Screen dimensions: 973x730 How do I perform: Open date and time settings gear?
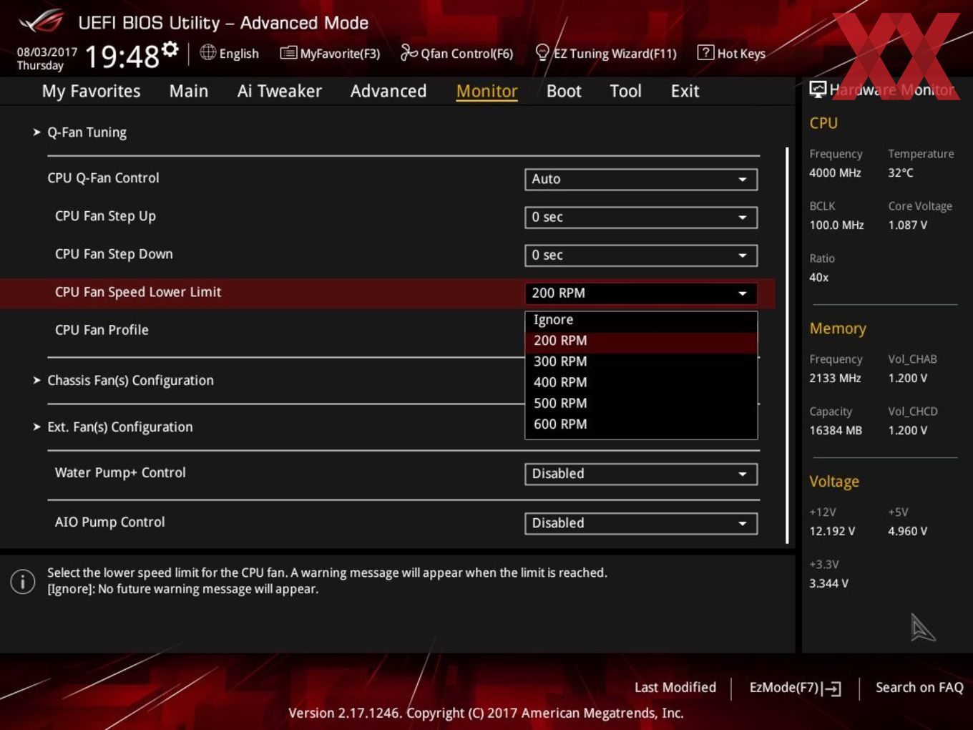click(170, 49)
